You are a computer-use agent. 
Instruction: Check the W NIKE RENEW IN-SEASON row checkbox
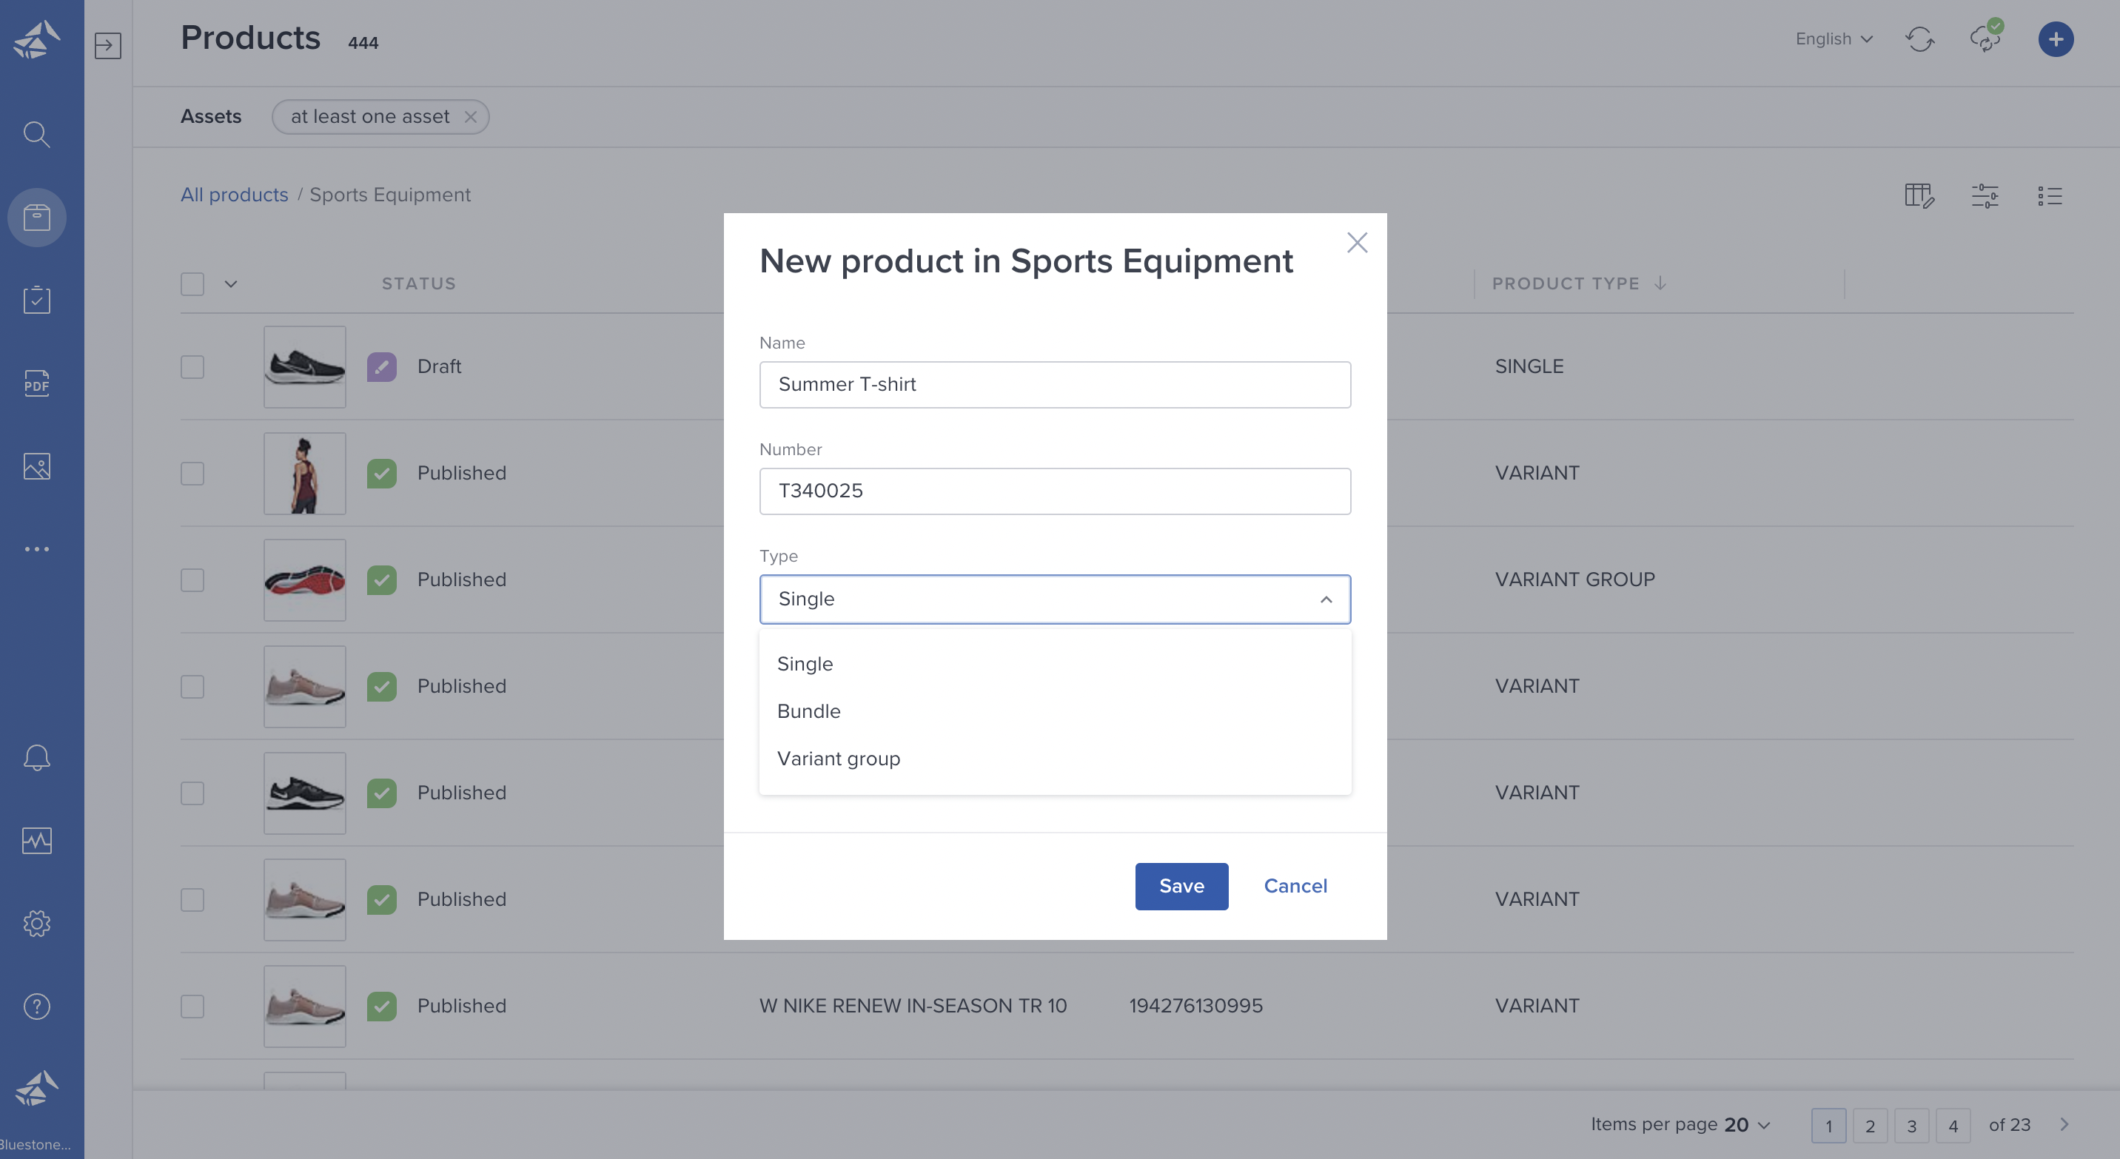point(192,1006)
